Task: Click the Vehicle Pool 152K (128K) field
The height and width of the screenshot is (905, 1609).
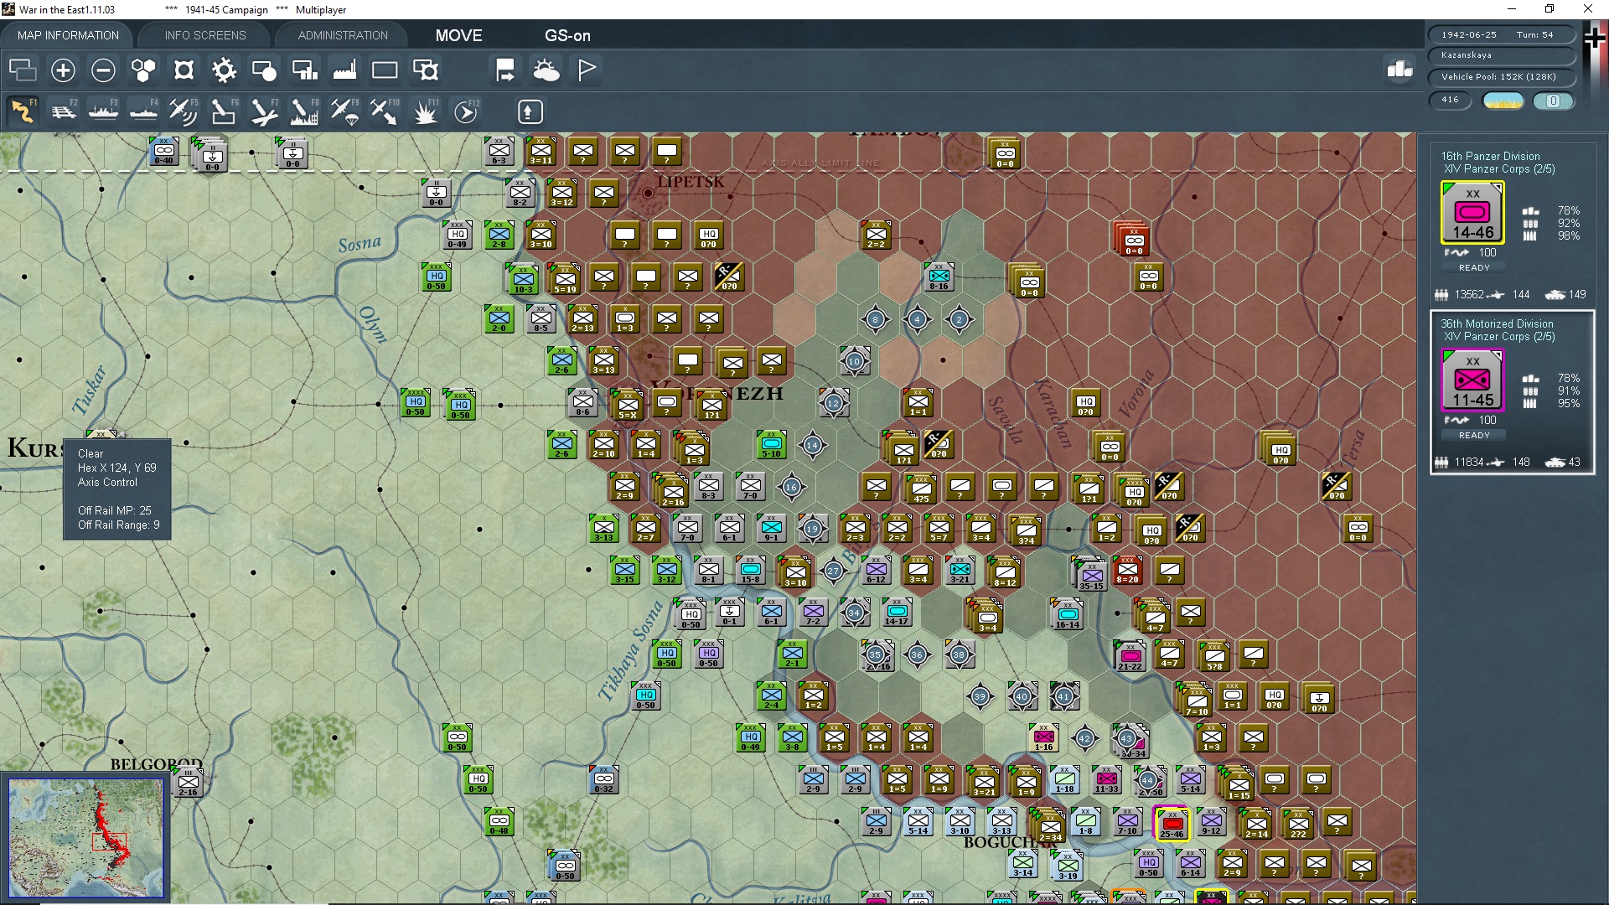Action: (x=1500, y=76)
